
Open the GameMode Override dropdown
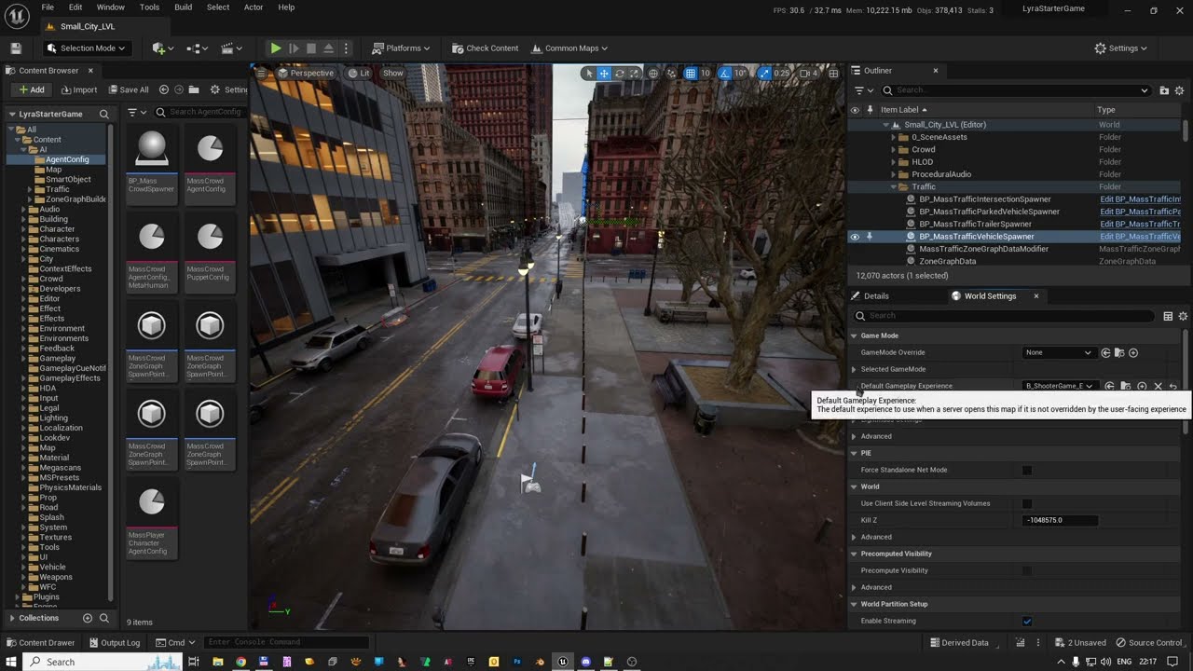pyautogui.click(x=1058, y=352)
